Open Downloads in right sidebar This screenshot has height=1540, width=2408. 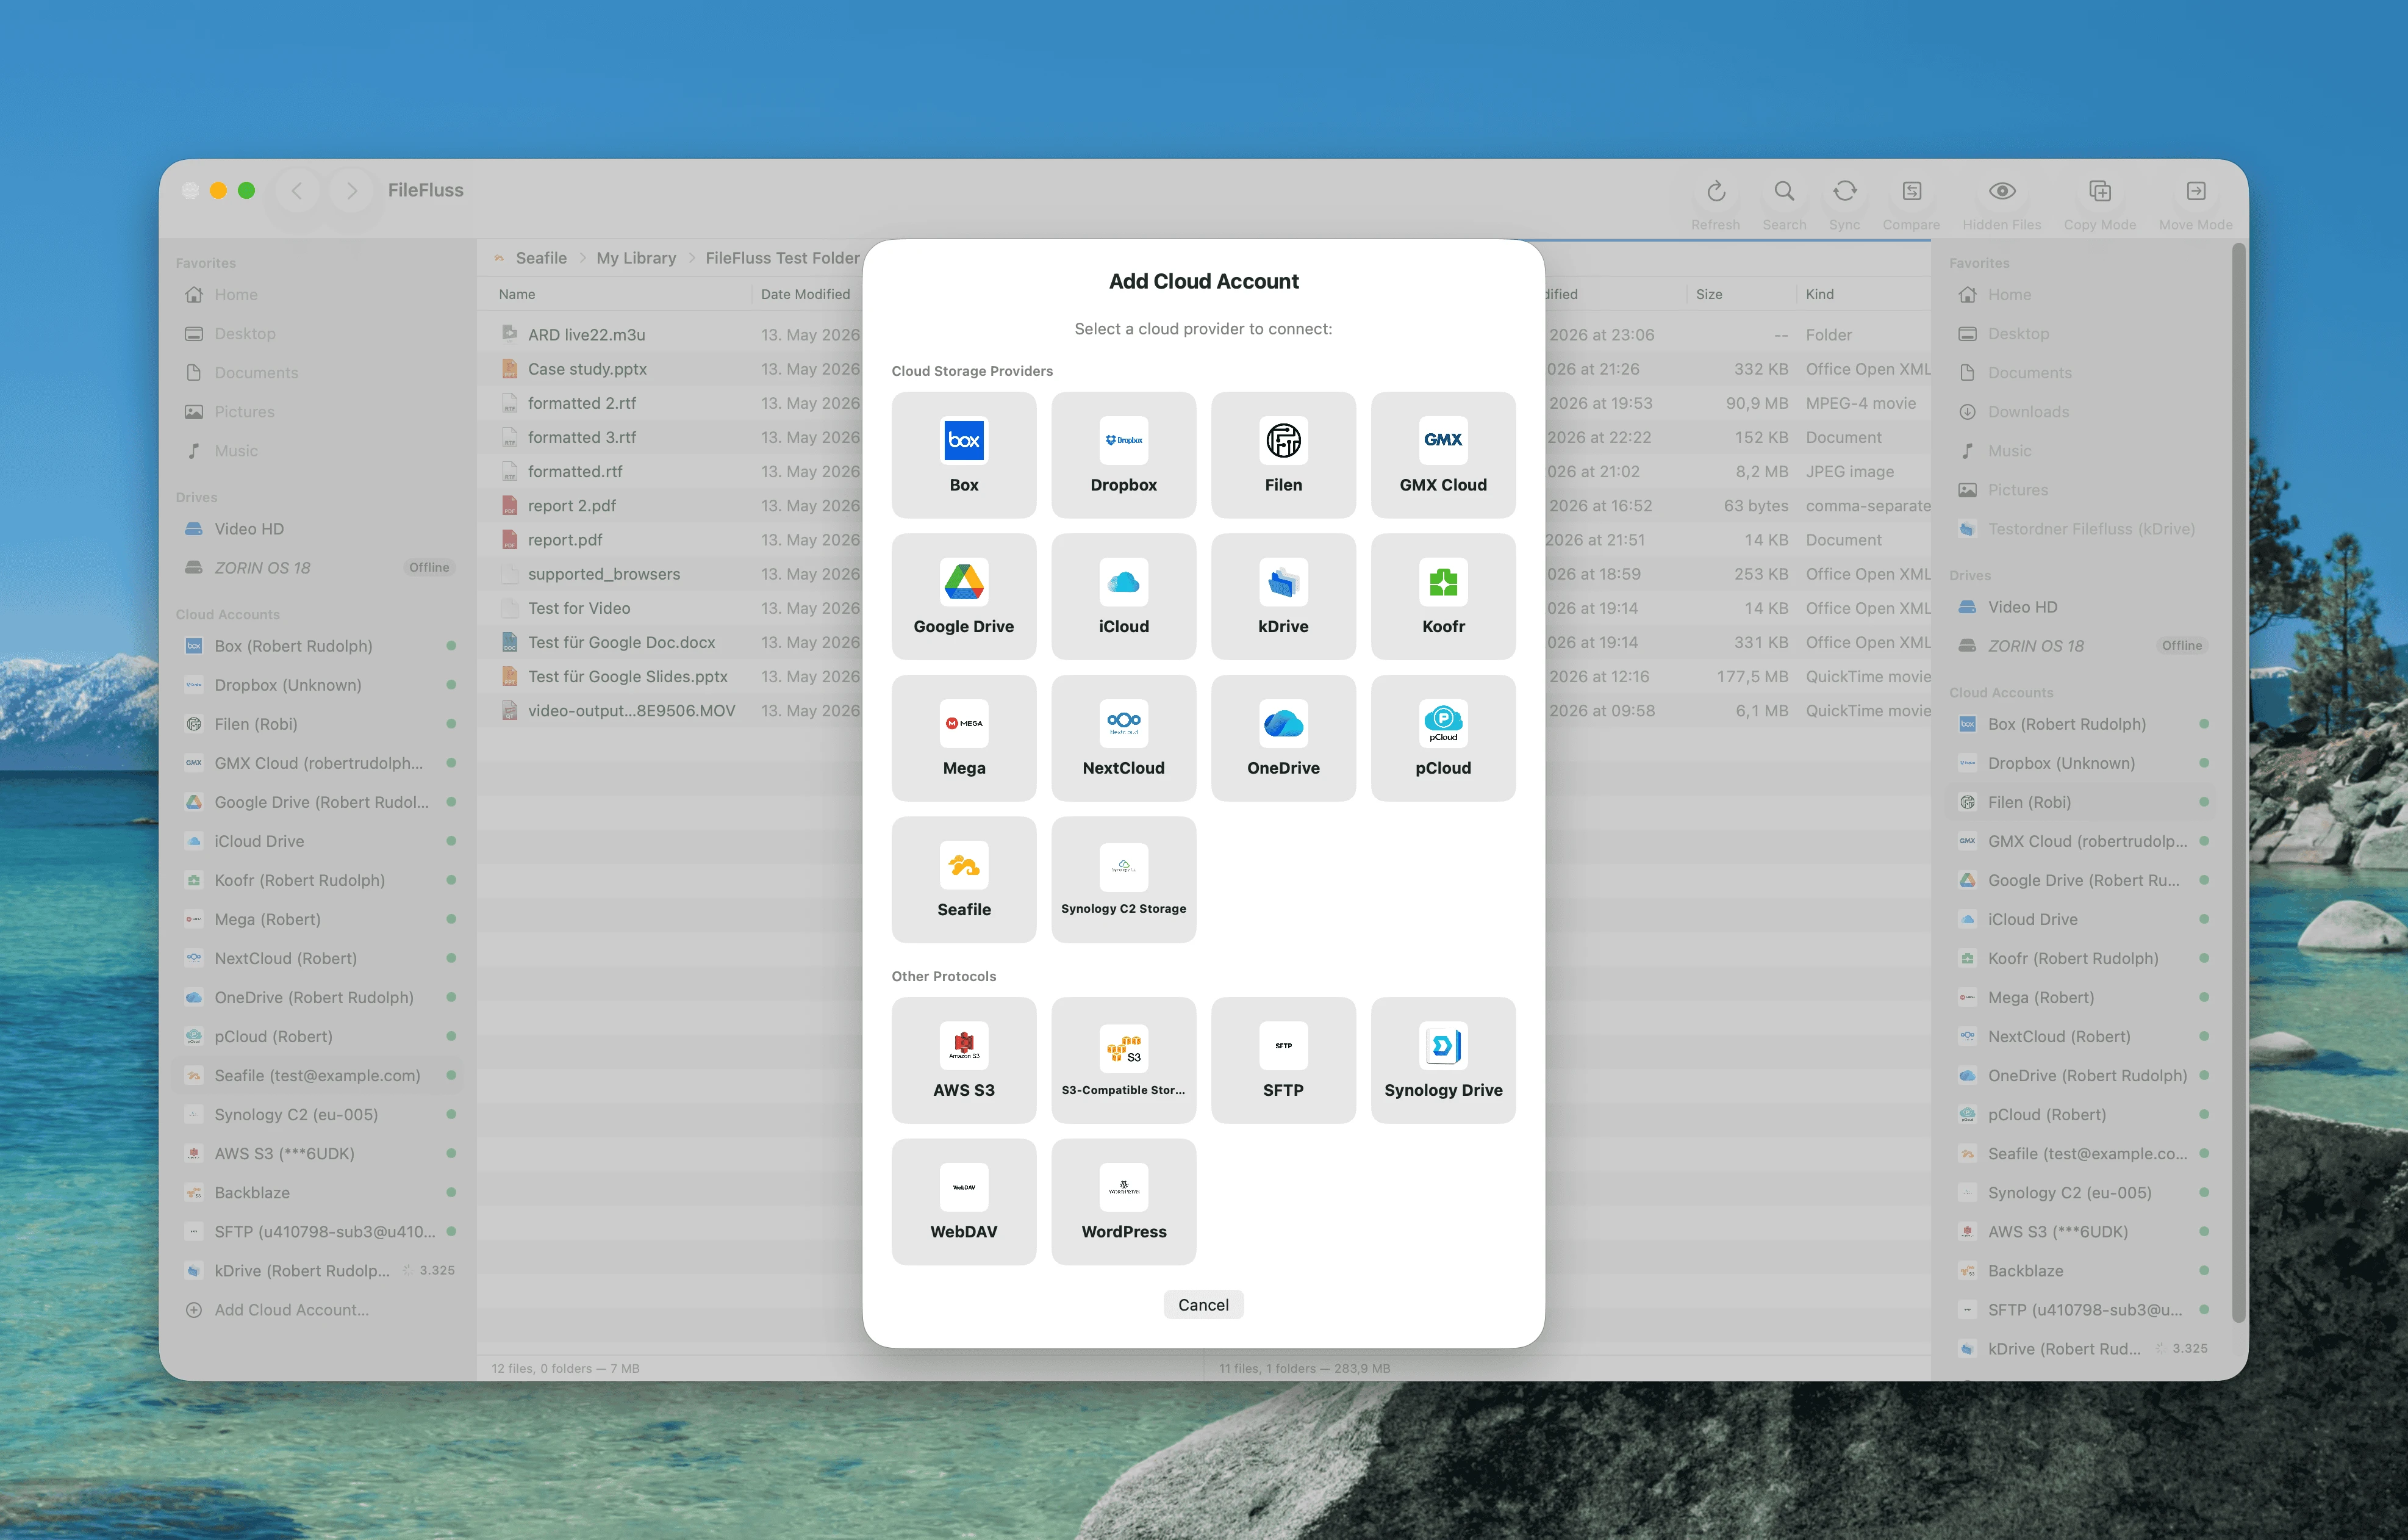(2082, 411)
